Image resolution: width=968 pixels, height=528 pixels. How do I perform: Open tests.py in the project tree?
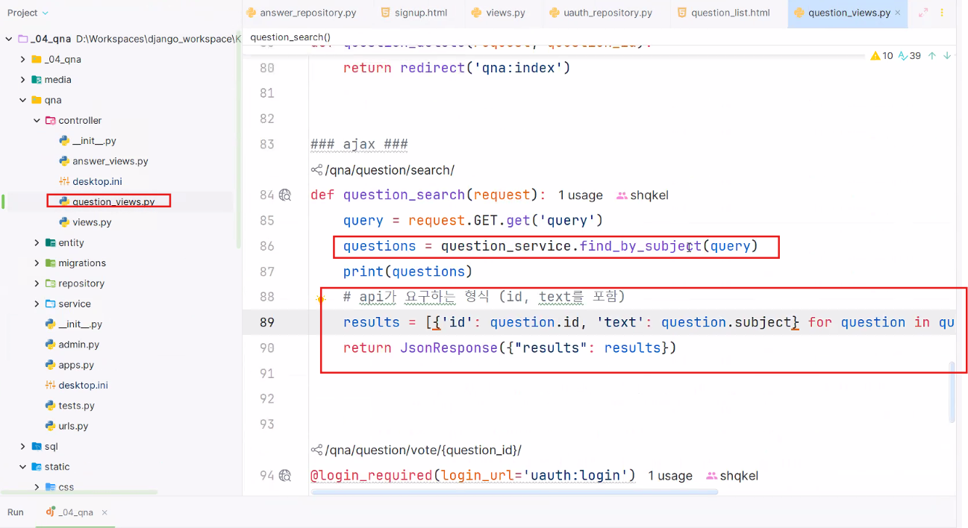click(x=76, y=406)
